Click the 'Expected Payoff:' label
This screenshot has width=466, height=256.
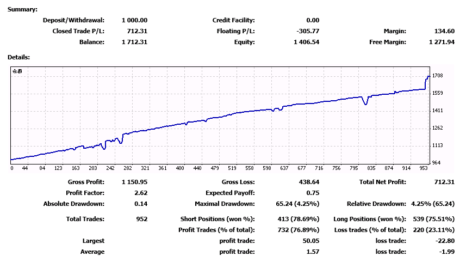click(x=230, y=193)
